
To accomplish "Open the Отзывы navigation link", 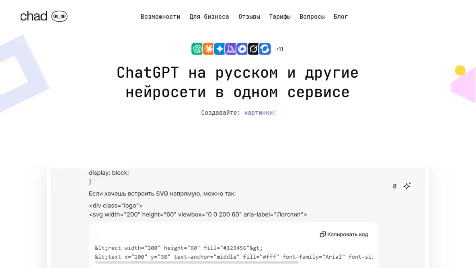I will (x=249, y=17).
